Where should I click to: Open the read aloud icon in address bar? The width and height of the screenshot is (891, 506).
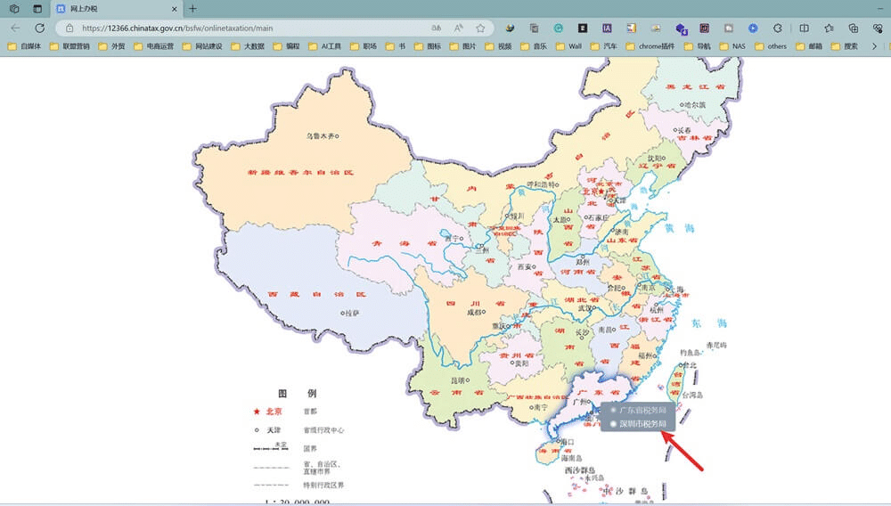pos(458,28)
